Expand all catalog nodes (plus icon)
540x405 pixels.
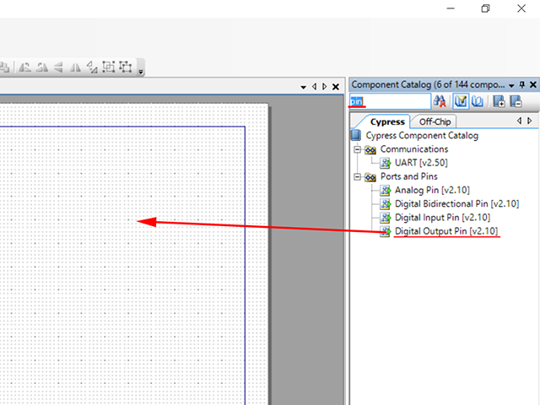[x=499, y=101]
